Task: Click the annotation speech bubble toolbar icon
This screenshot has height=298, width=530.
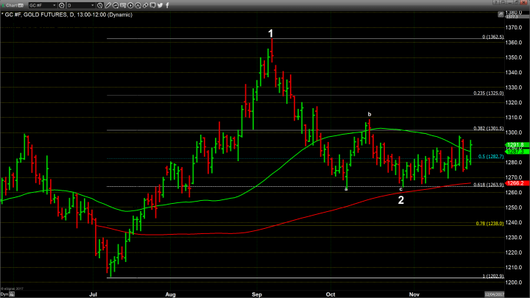Action: pos(123,5)
